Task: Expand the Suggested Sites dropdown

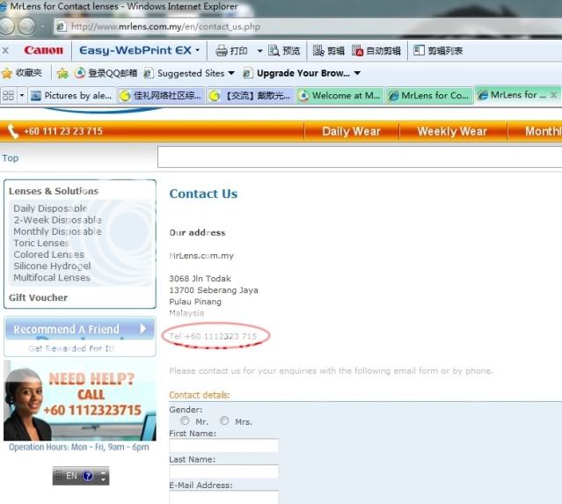Action: pos(231,73)
